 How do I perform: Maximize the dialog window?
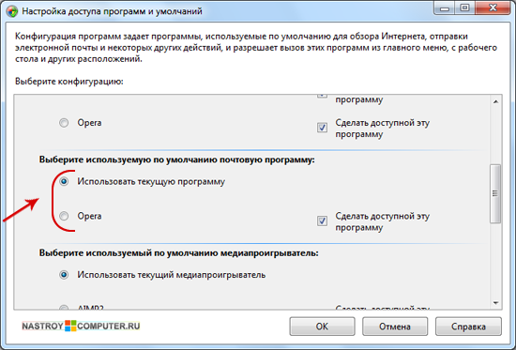point(464,8)
